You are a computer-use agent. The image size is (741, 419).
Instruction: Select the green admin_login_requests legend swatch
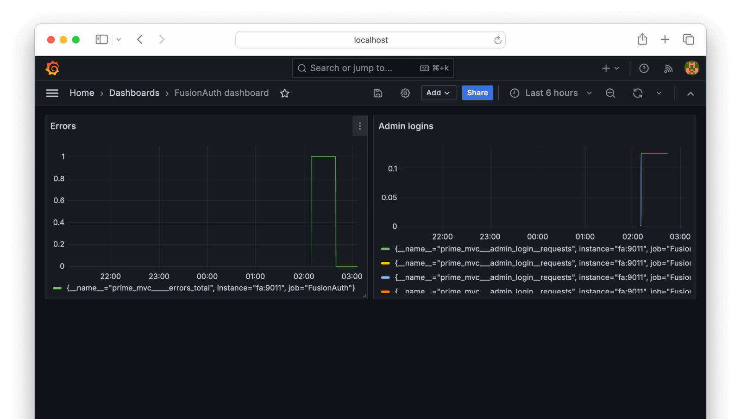click(x=384, y=249)
